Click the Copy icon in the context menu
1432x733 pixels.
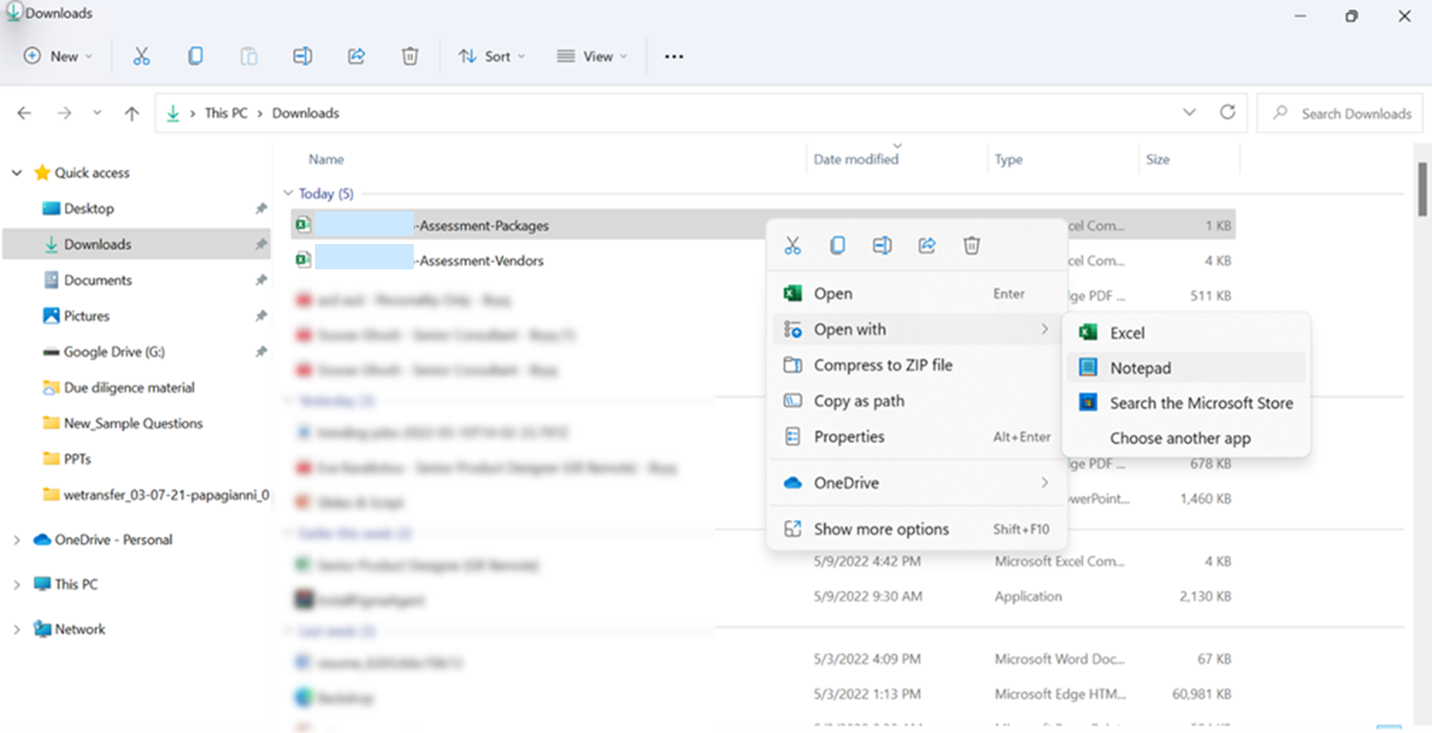click(838, 245)
